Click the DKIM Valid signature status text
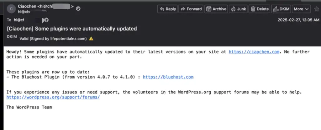 click(x=53, y=39)
